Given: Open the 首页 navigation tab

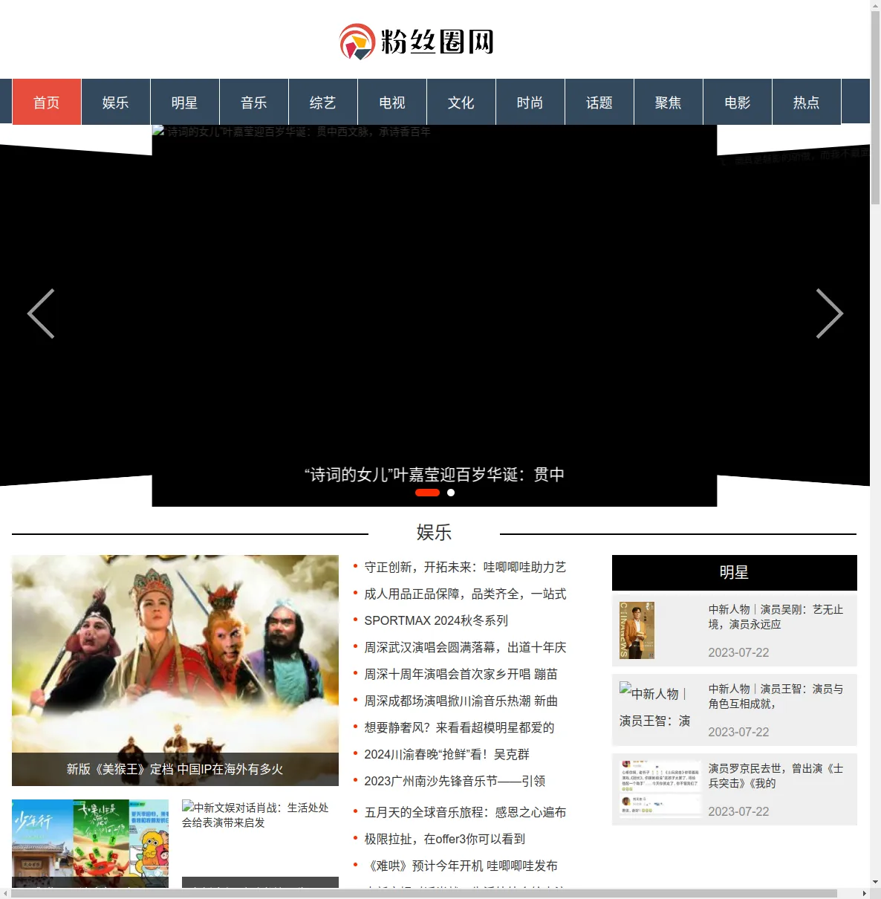Looking at the screenshot, I should coord(47,103).
